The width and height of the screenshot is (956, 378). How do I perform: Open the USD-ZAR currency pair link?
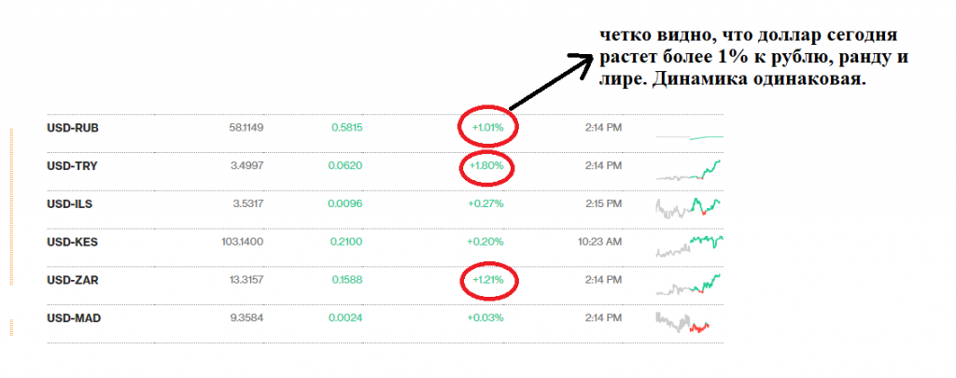pyautogui.click(x=73, y=280)
